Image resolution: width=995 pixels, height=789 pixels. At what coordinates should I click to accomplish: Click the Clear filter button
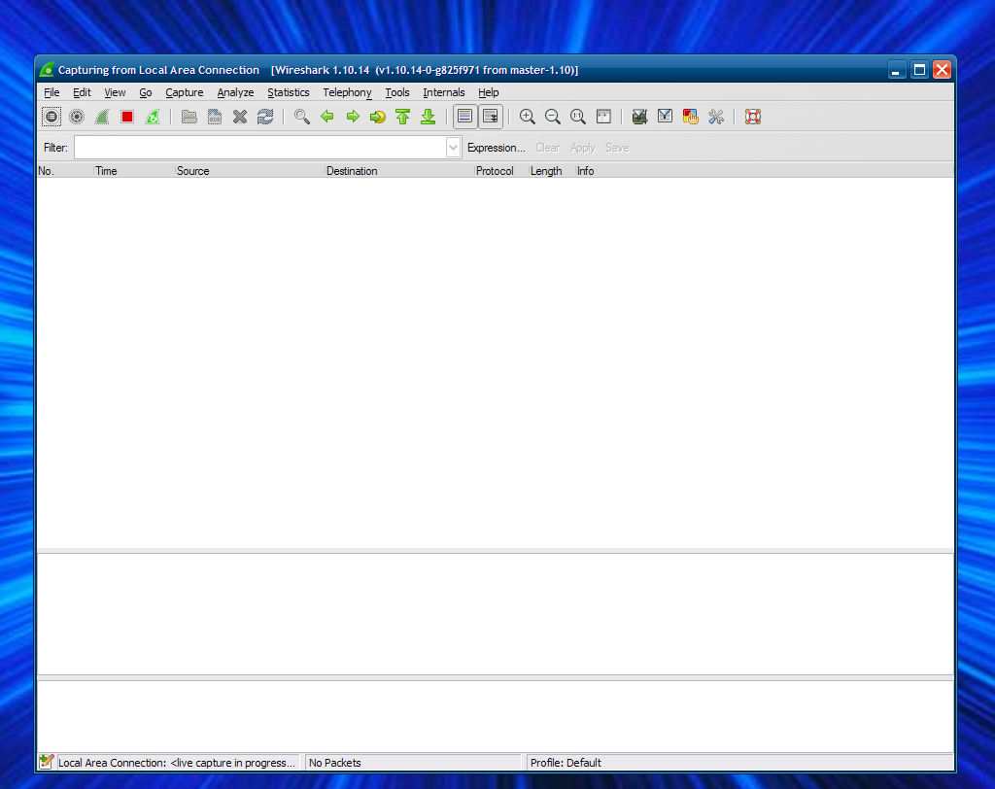(x=548, y=148)
